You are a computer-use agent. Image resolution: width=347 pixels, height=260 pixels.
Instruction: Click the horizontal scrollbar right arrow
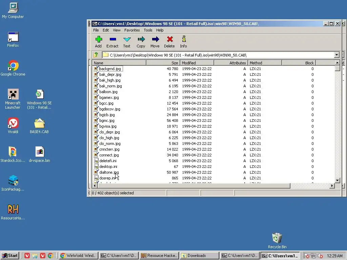tap(332, 186)
